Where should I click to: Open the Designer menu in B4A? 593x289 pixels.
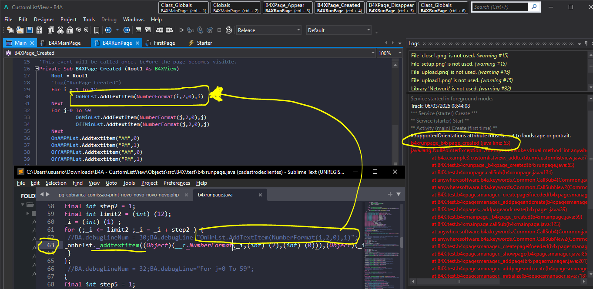tap(44, 20)
